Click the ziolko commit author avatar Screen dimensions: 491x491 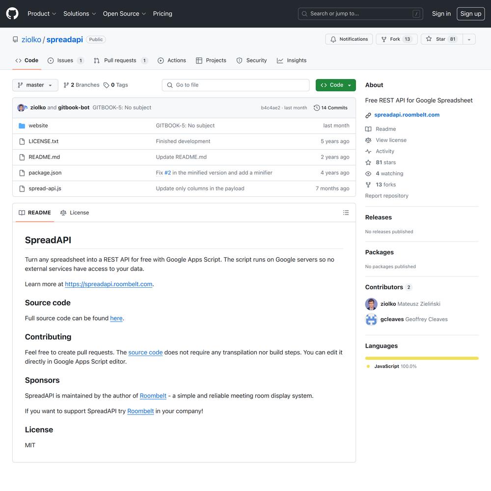click(21, 108)
